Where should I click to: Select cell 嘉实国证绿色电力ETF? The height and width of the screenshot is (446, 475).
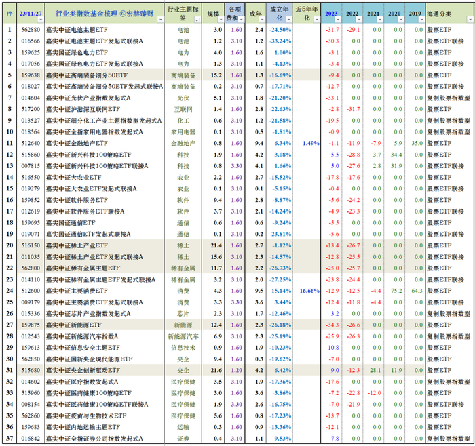77,52
